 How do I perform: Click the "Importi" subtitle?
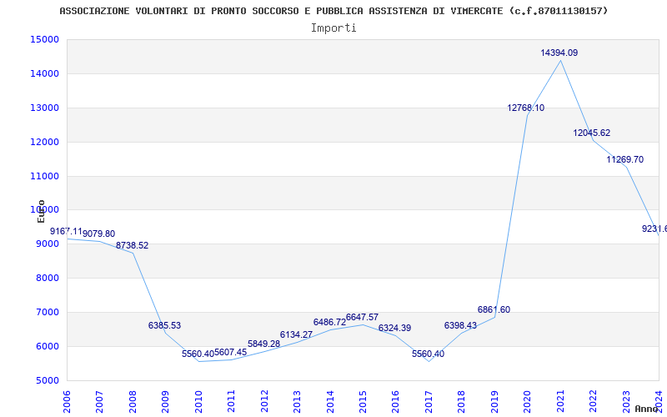coord(333,28)
